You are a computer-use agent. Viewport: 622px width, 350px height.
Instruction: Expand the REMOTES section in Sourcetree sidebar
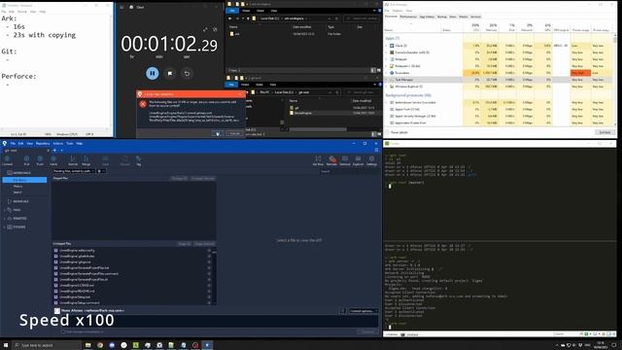(x=5, y=219)
